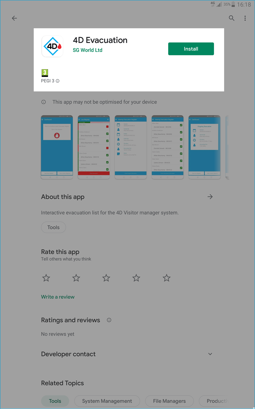Tap the About this app heading
This screenshot has width=255, height=409.
pyautogui.click(x=63, y=197)
